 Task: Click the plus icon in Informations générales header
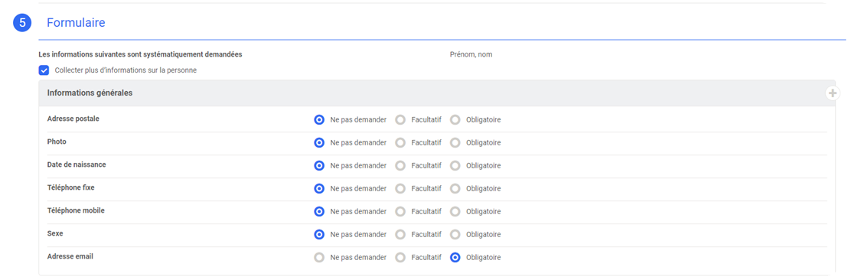tap(832, 93)
